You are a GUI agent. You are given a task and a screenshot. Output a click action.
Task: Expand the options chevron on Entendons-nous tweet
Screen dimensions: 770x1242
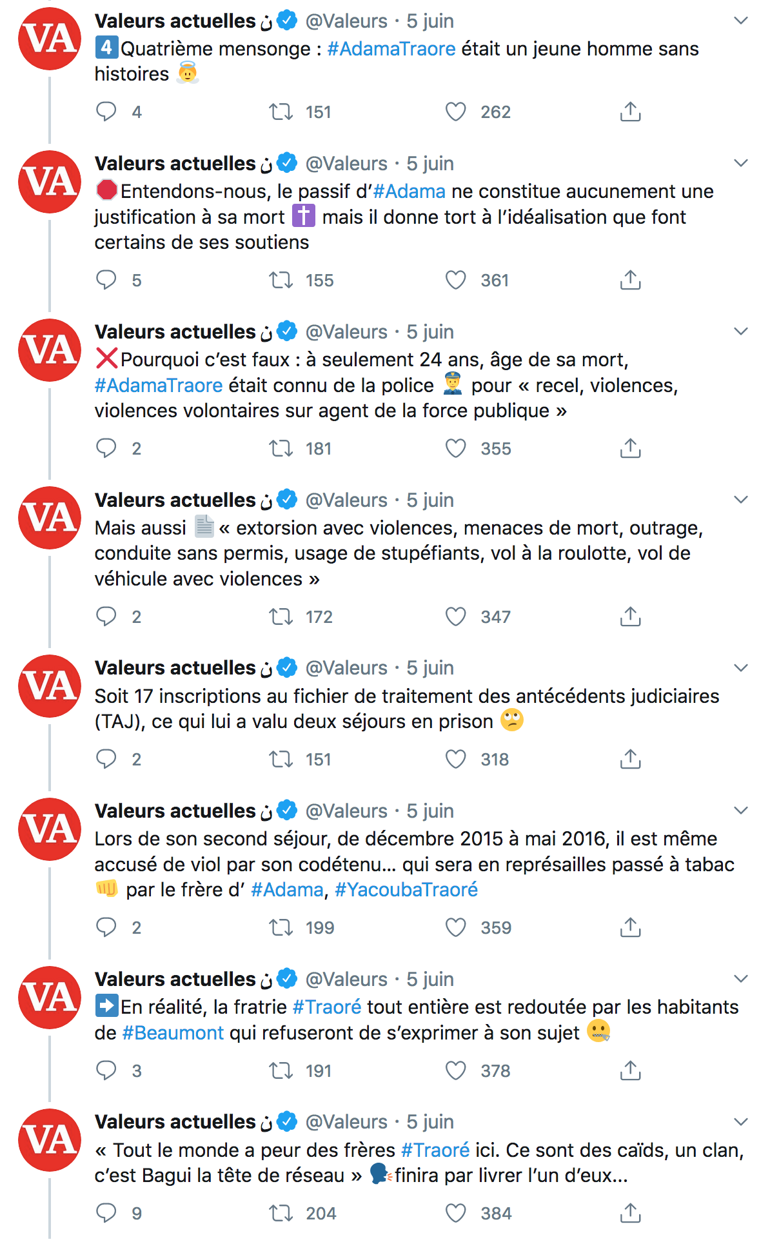pyautogui.click(x=741, y=163)
